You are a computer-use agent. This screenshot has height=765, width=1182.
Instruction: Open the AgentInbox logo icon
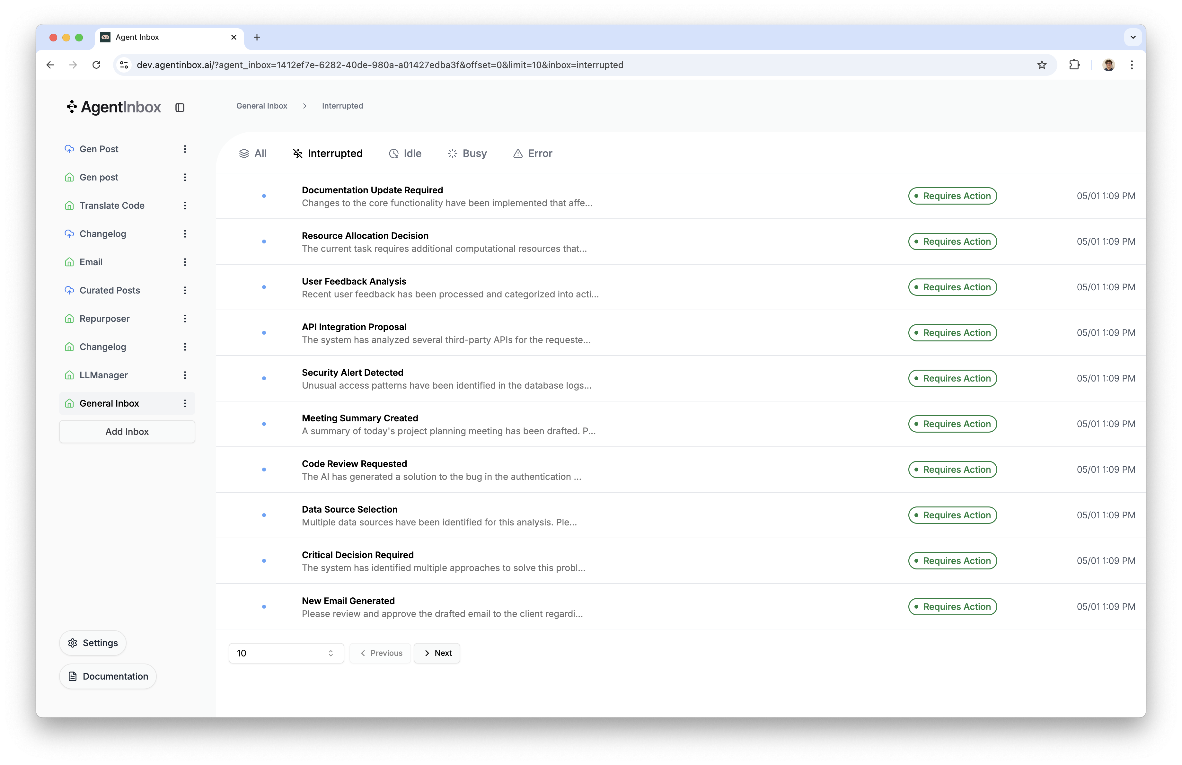[72, 107]
